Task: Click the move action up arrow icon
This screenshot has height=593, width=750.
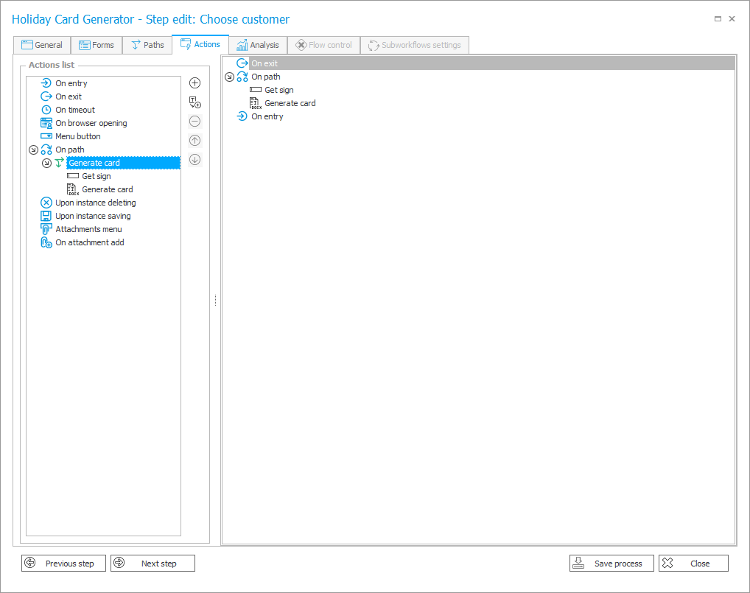Action: click(194, 141)
